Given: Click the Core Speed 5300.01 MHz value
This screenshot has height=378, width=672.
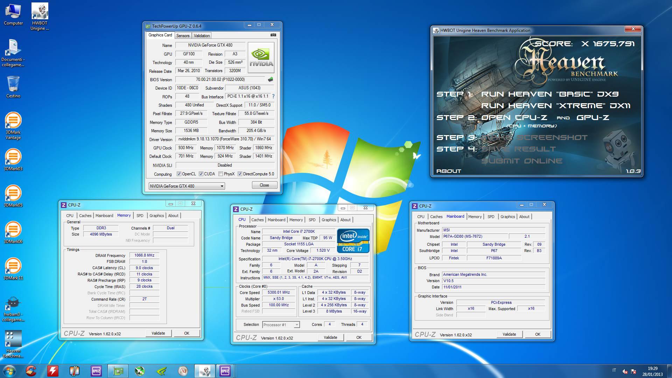Looking at the screenshot, I should tap(279, 293).
